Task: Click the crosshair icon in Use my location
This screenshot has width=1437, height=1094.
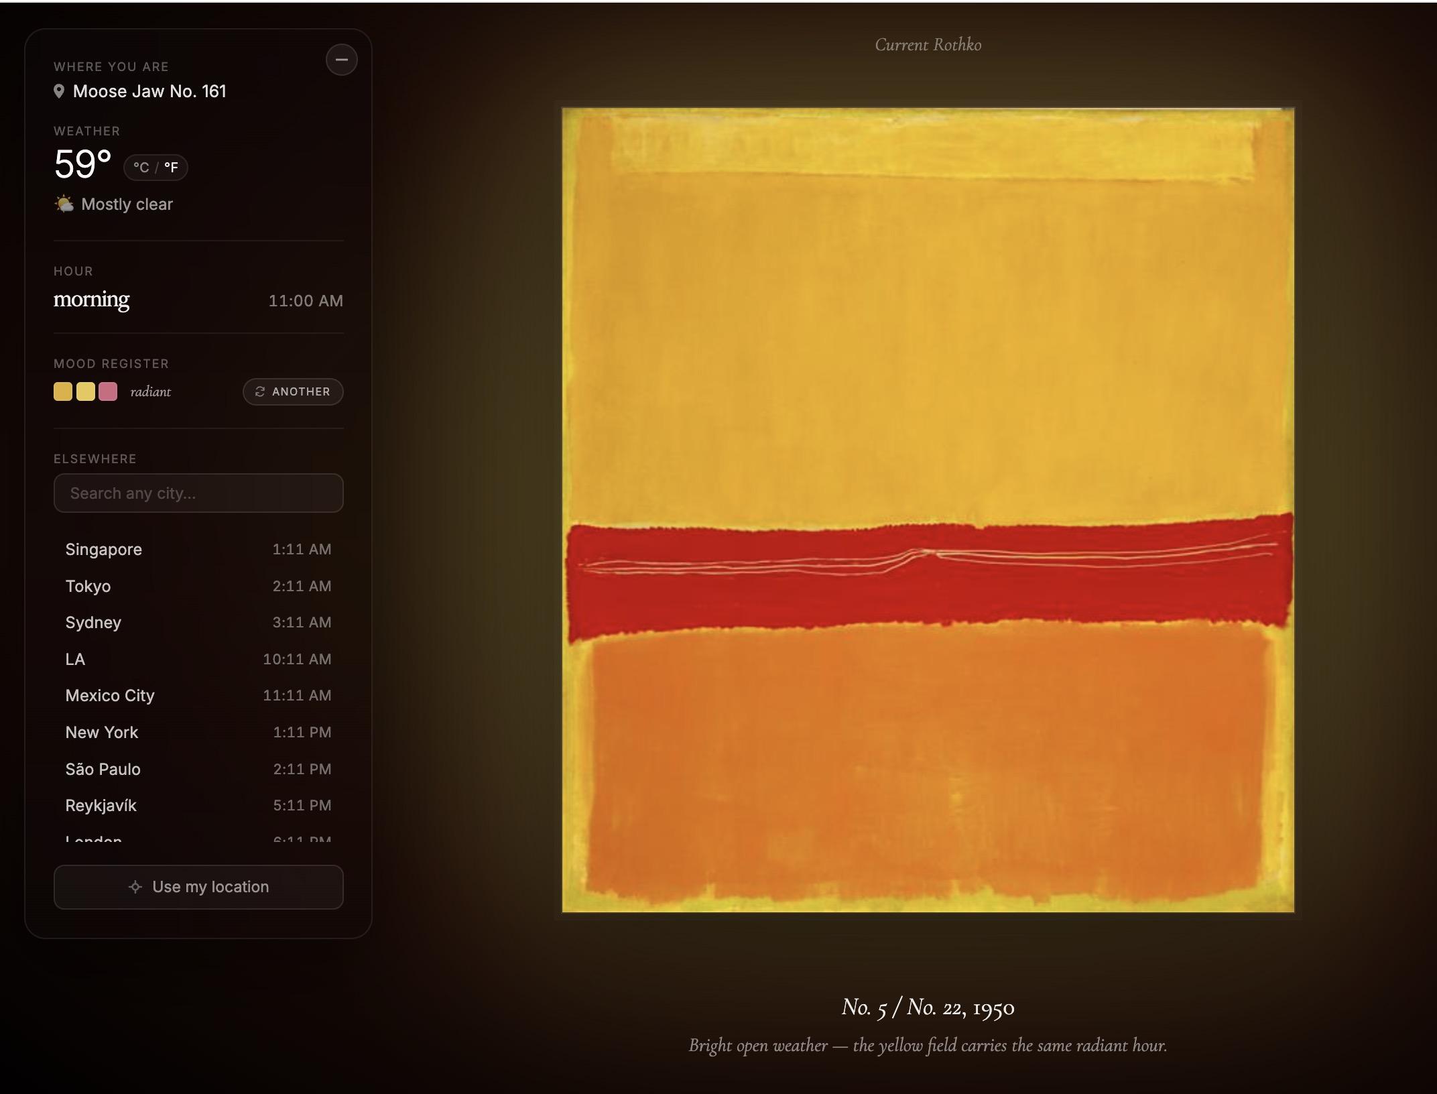Action: (135, 887)
